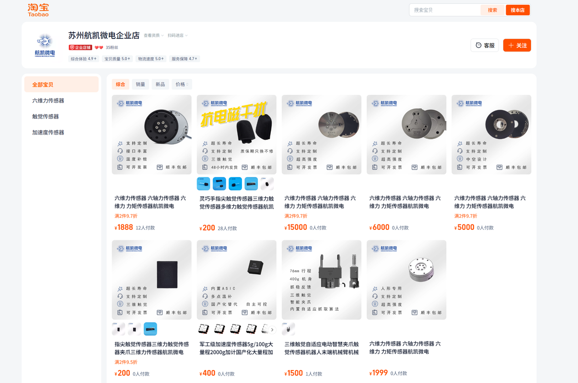Open 抗电磁干扰 fingertip sensor product image
This screenshot has height=383, width=578.
click(x=237, y=135)
